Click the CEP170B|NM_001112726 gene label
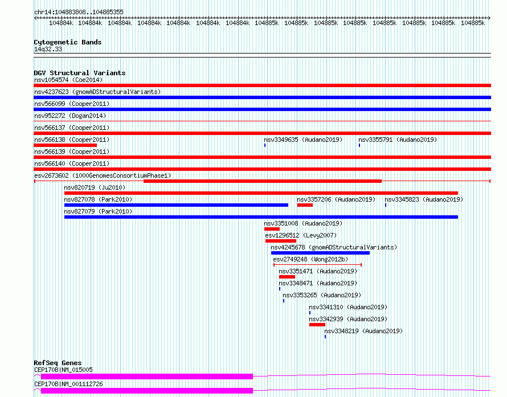Screen dimensions: 507x397 68,384
